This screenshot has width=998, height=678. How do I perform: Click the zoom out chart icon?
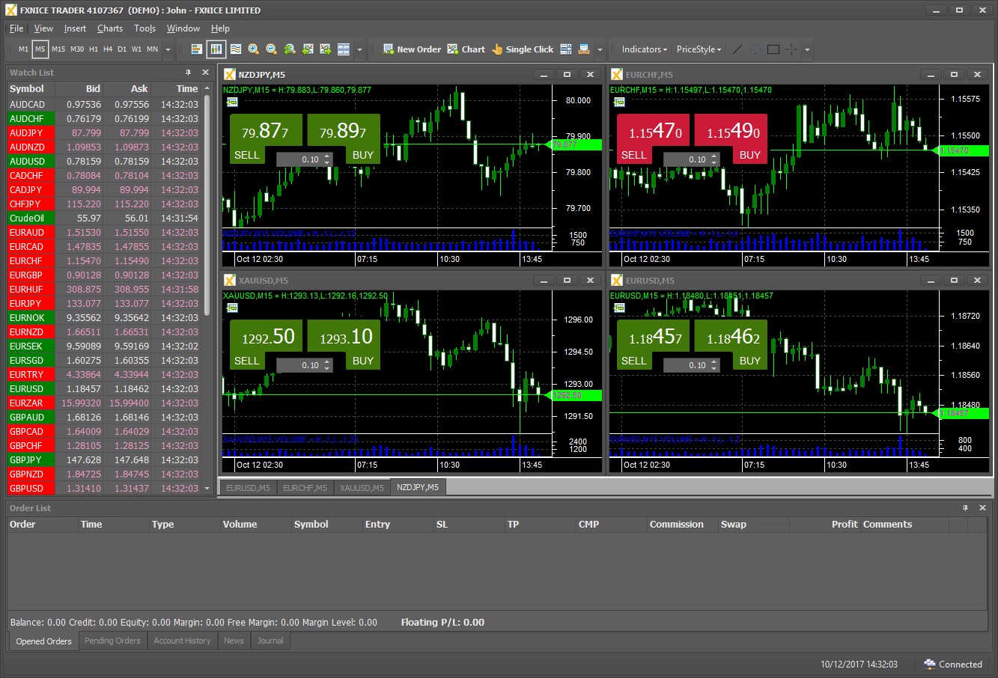click(x=272, y=49)
